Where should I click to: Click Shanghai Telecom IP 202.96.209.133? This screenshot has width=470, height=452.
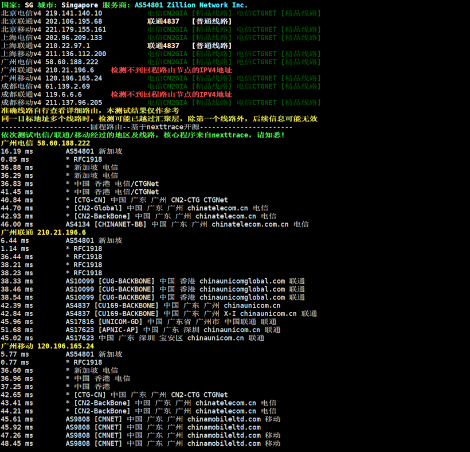click(x=73, y=37)
